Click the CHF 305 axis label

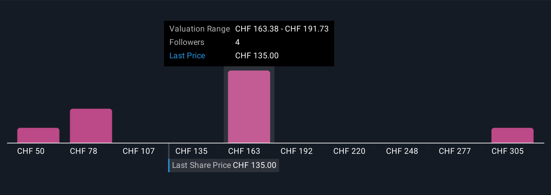coord(508,151)
